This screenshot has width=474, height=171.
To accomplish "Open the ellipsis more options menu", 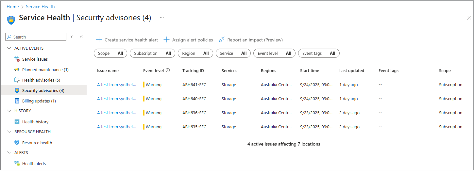I will pyautogui.click(x=161, y=18).
